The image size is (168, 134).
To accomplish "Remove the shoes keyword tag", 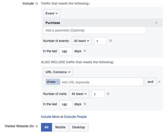I will 58,82.
